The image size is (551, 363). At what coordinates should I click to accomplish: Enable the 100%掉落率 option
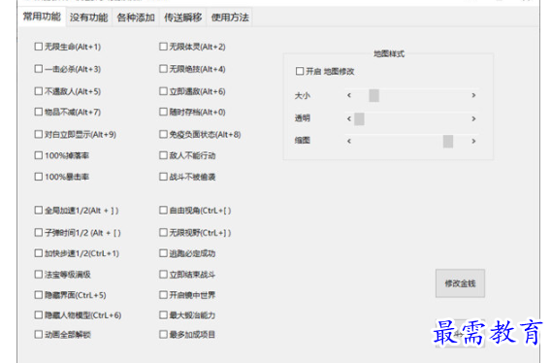coord(39,155)
